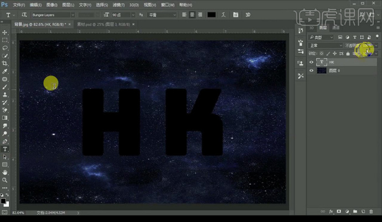Open the Bungee Layers font dropdown
382x222 pixels.
[73, 14]
